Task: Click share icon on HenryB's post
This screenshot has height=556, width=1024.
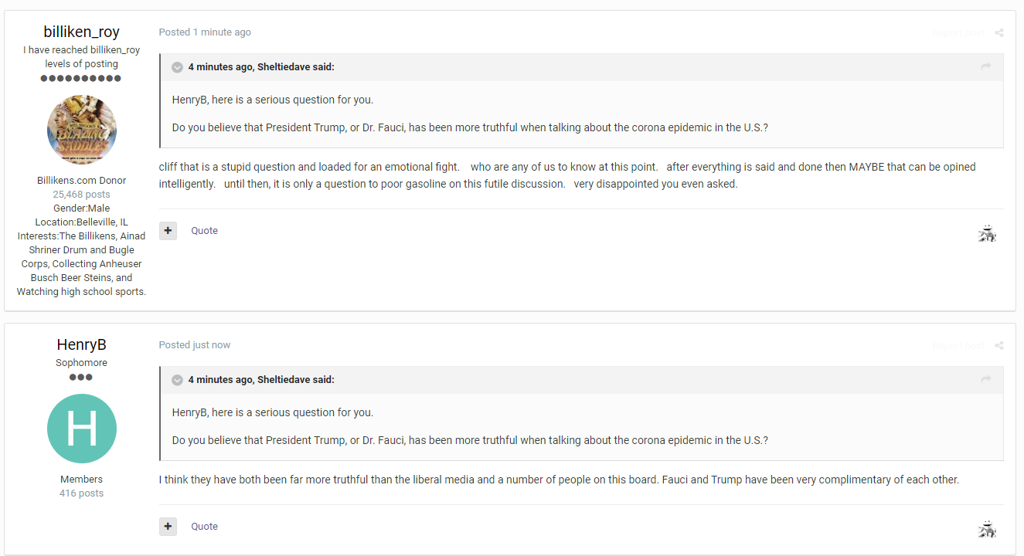Action: [999, 345]
